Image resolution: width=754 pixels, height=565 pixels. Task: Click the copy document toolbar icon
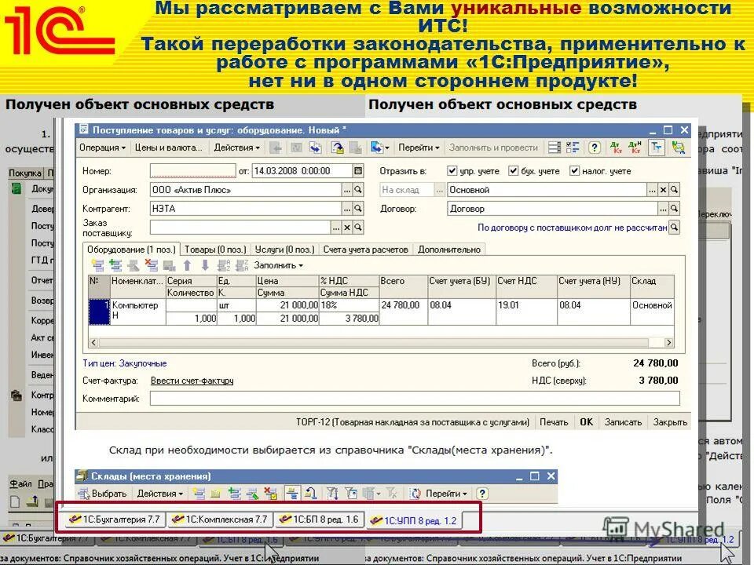point(315,148)
